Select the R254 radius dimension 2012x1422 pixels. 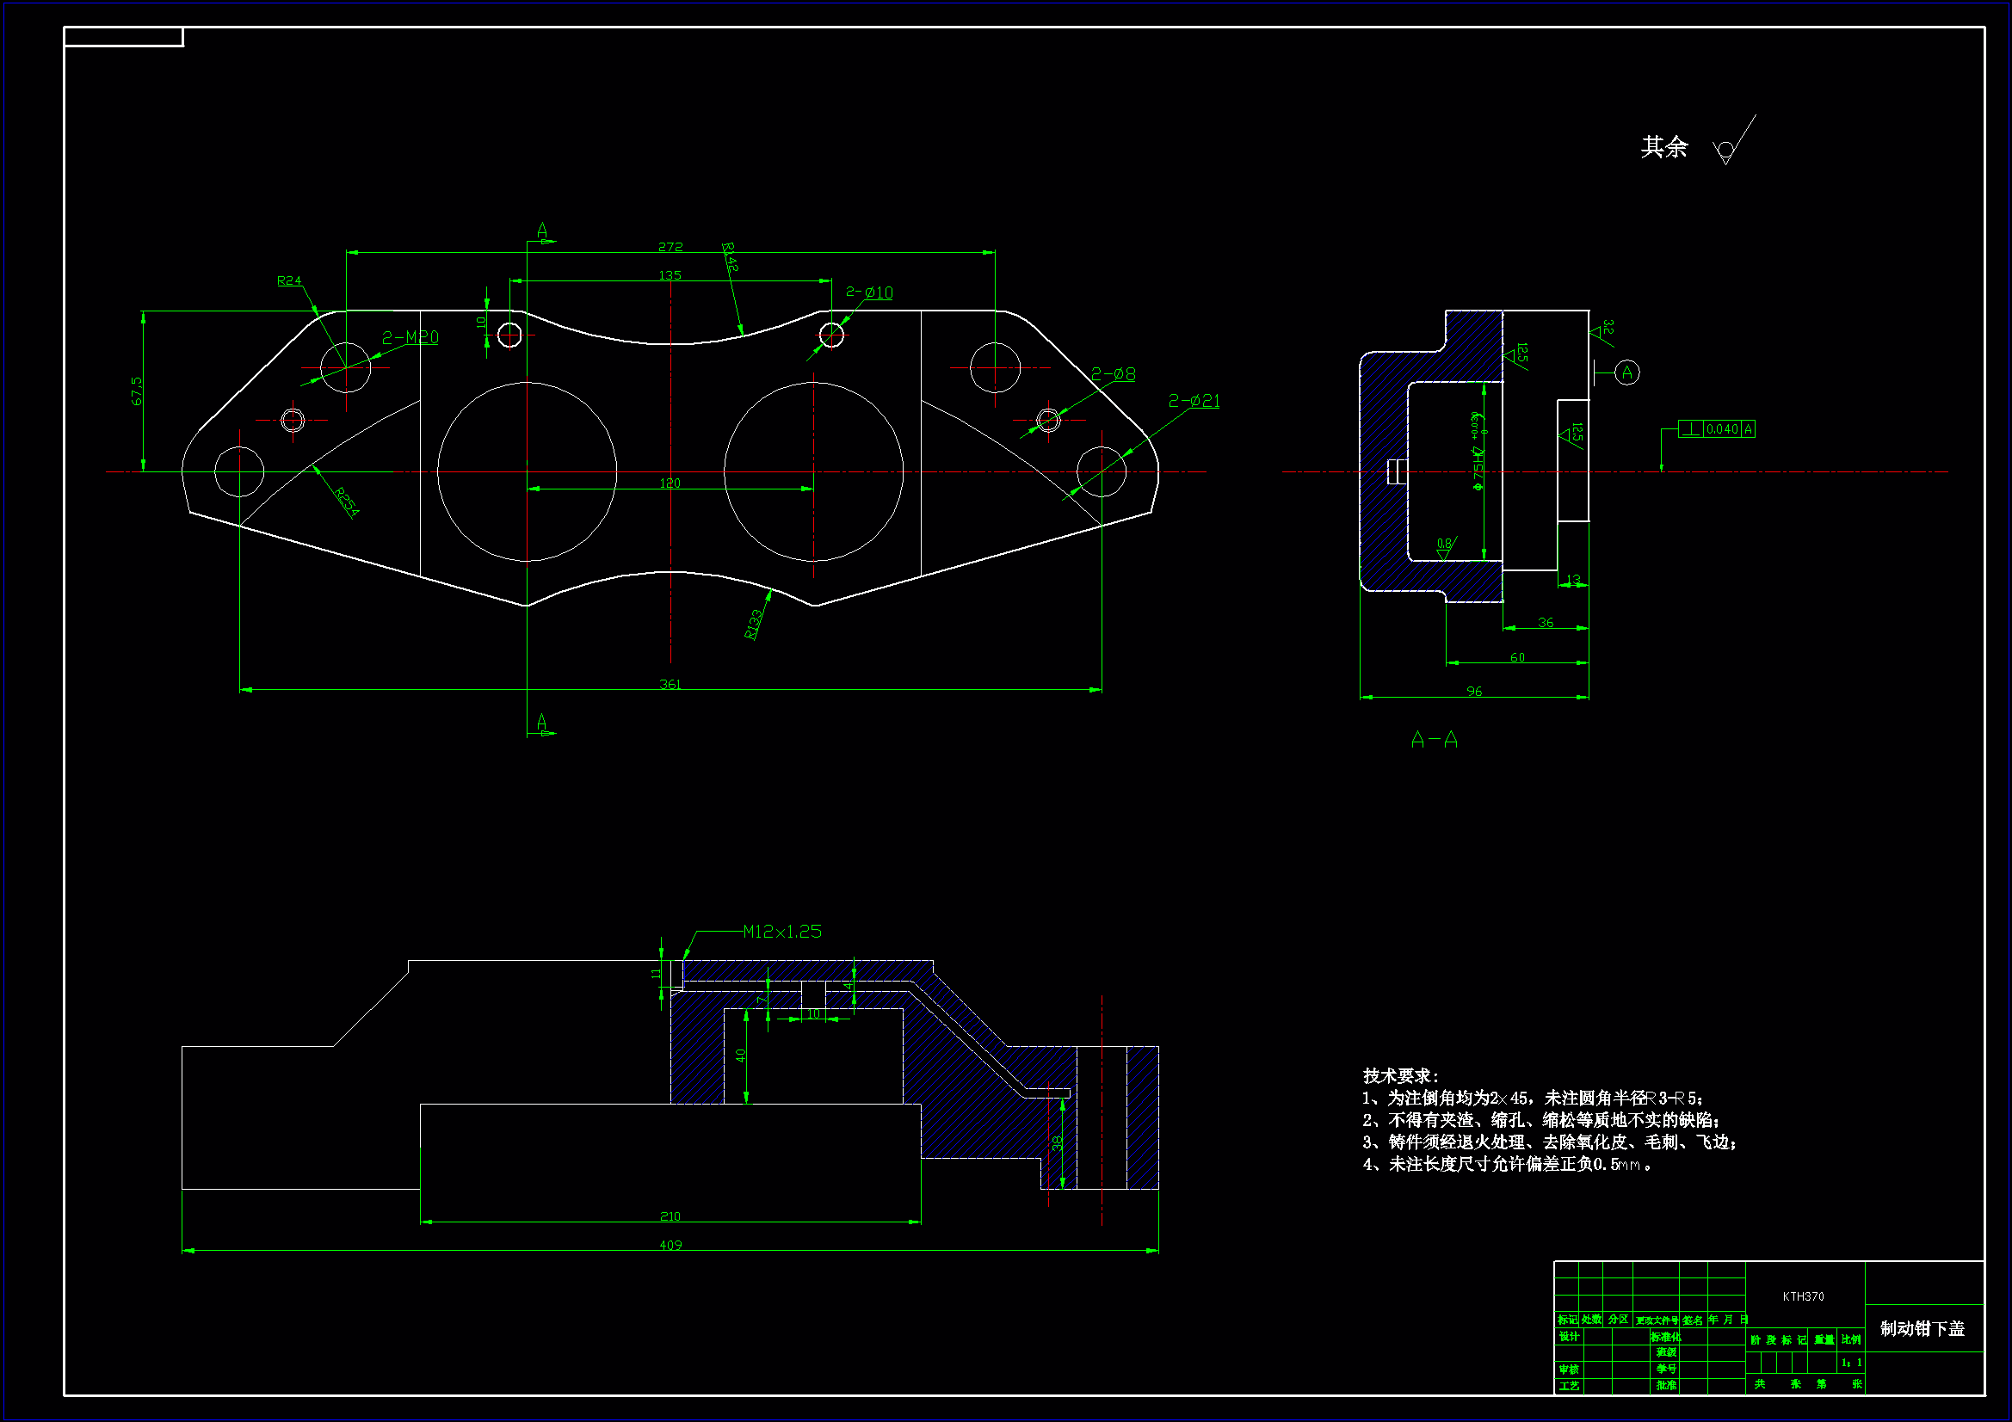[346, 502]
